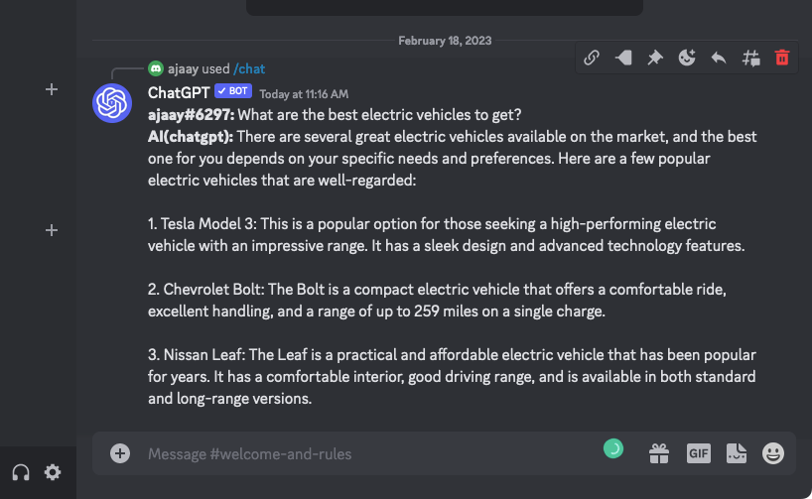Click the plus attachment button
Viewport: 812px width, 499px height.
point(120,453)
